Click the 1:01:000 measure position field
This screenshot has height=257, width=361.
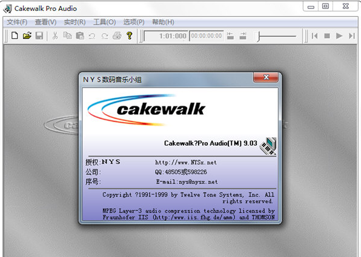(x=166, y=36)
